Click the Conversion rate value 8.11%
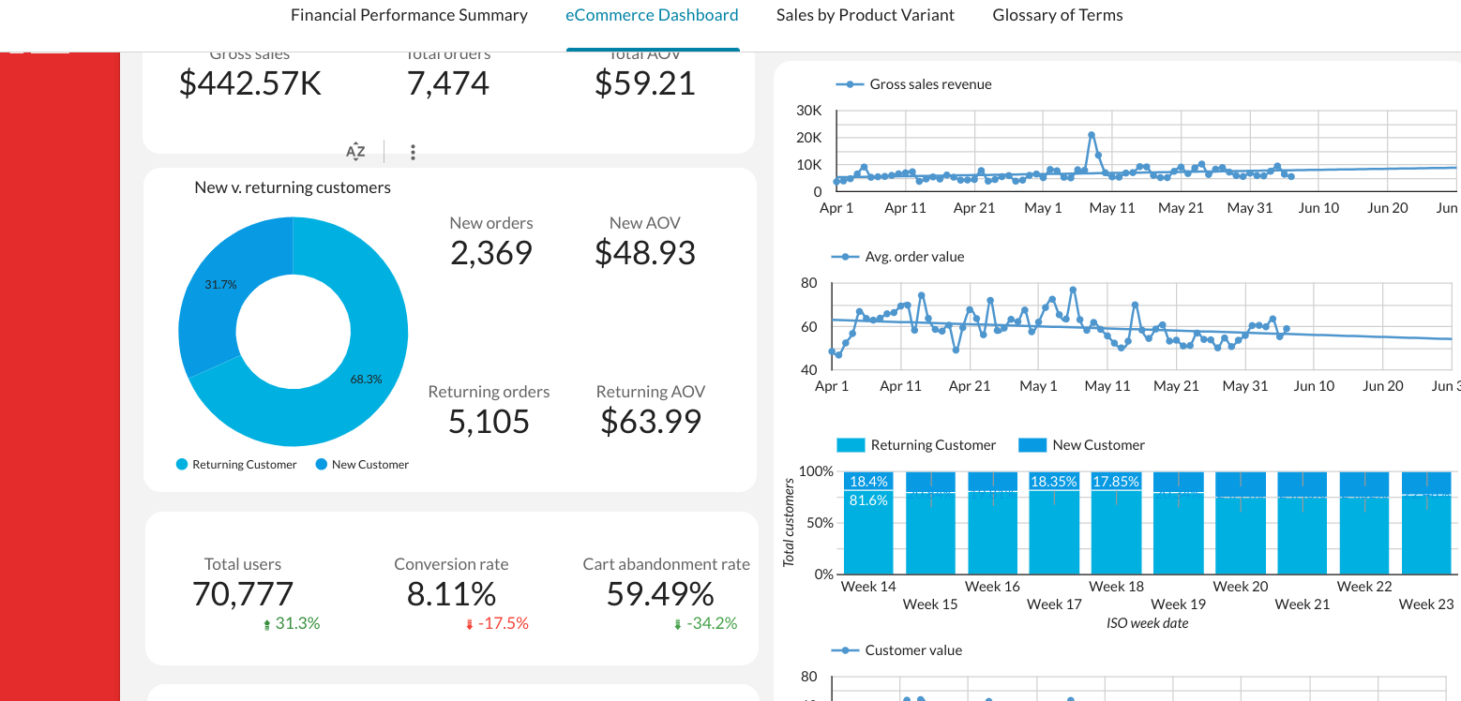 pyautogui.click(x=451, y=594)
